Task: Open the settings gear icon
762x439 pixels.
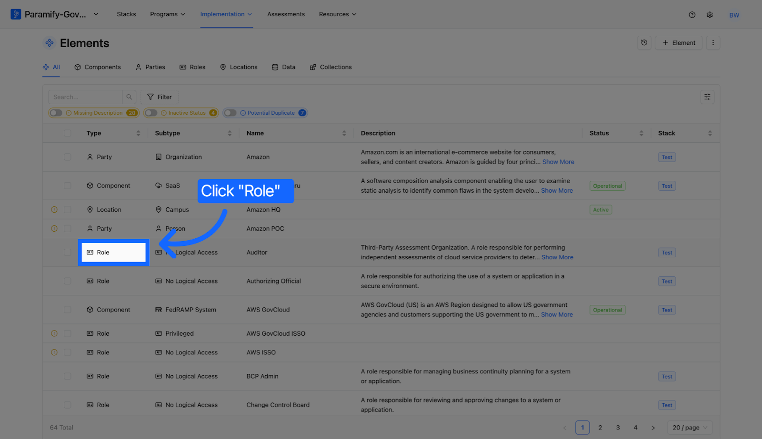Action: 710,15
